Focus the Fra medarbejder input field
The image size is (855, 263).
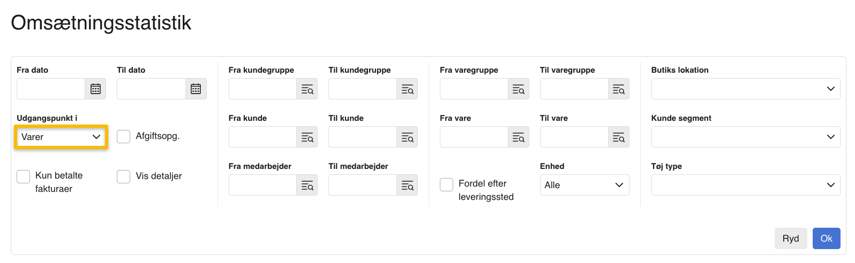[x=262, y=185]
